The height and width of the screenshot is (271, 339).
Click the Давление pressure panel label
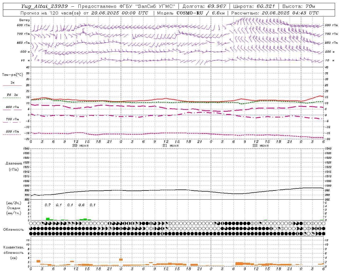coord(14,164)
